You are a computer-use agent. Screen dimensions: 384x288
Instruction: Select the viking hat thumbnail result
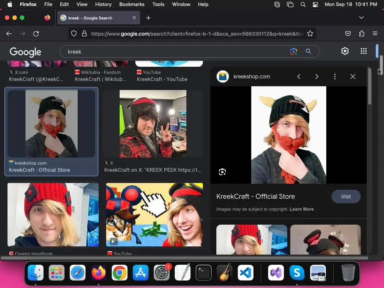click(x=51, y=123)
